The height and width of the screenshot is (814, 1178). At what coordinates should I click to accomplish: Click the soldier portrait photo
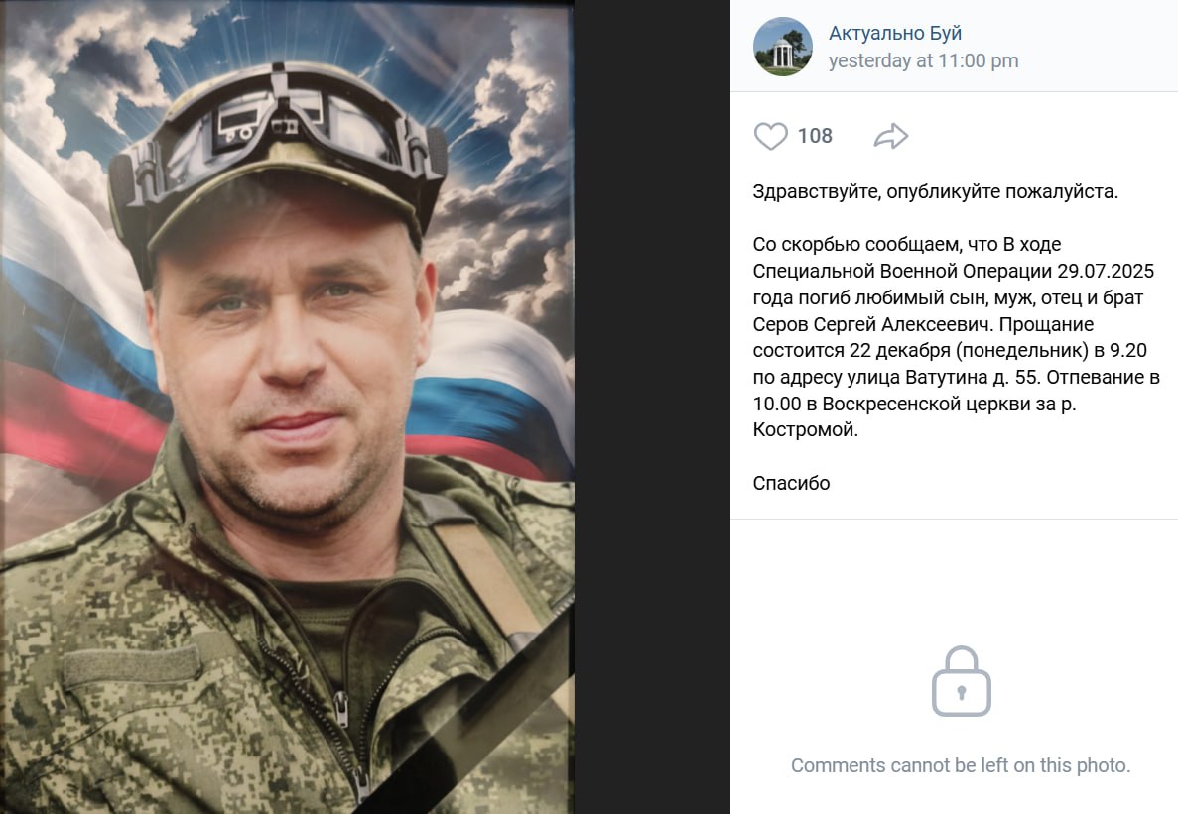coord(287,407)
